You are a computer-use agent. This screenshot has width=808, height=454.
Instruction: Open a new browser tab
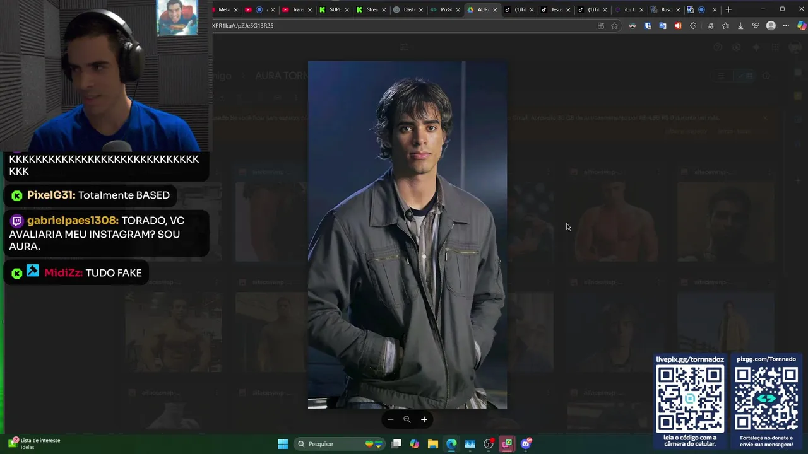728,9
